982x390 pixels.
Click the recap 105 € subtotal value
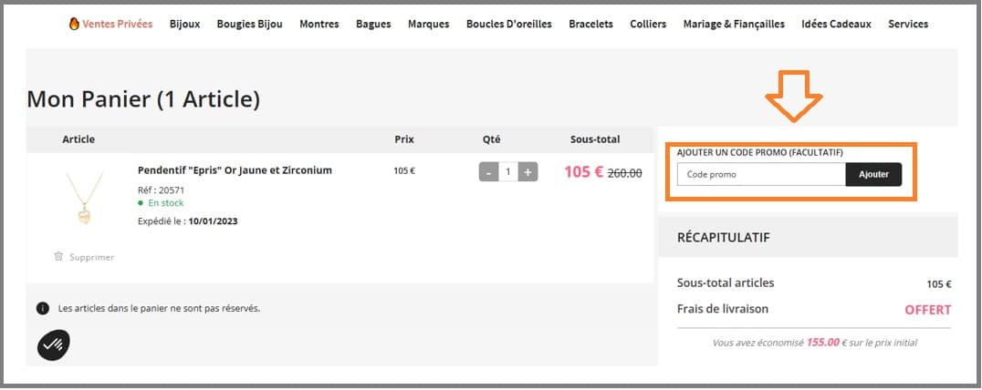pyautogui.click(x=939, y=284)
